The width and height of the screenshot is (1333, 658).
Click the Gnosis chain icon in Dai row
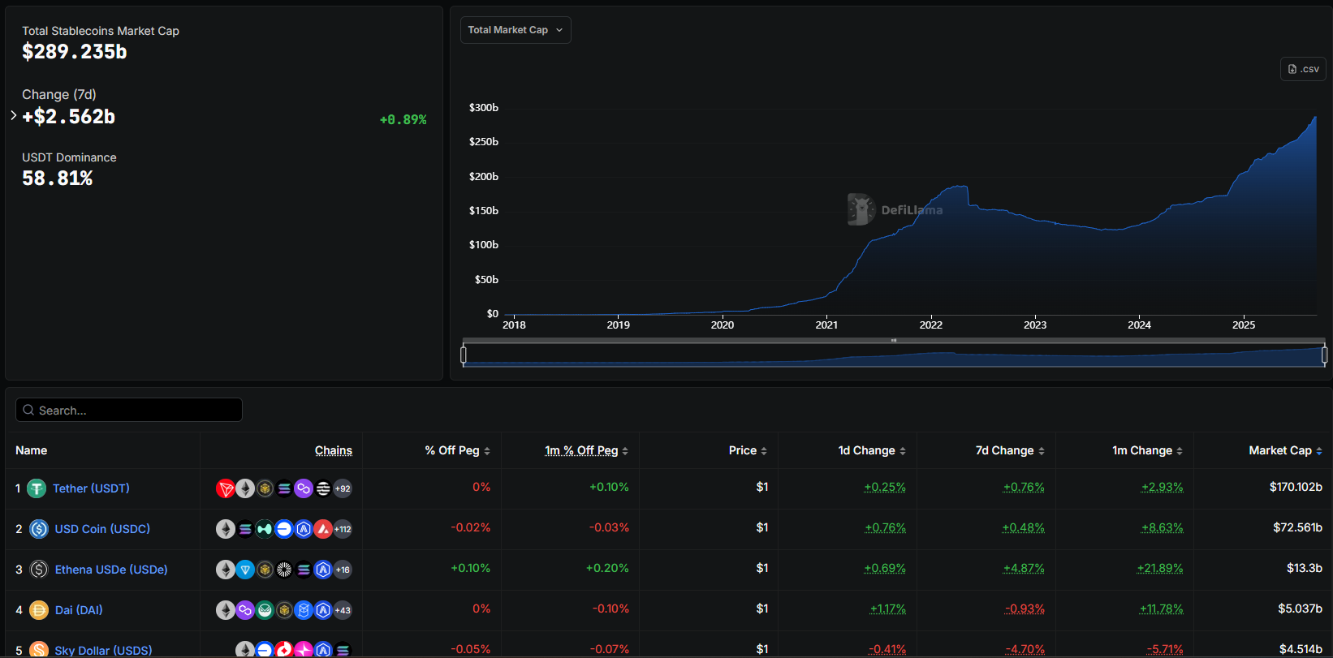point(265,610)
